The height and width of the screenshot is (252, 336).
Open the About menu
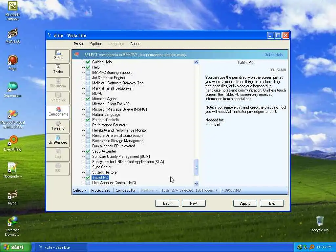click(x=135, y=44)
